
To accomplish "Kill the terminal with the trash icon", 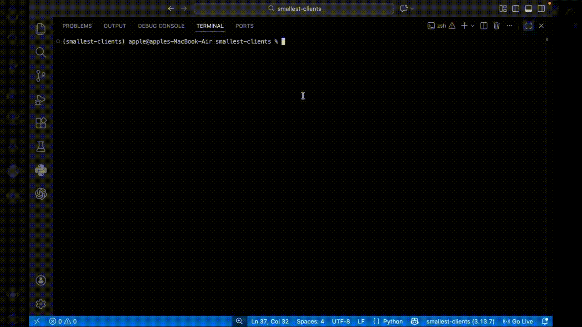I will click(497, 26).
